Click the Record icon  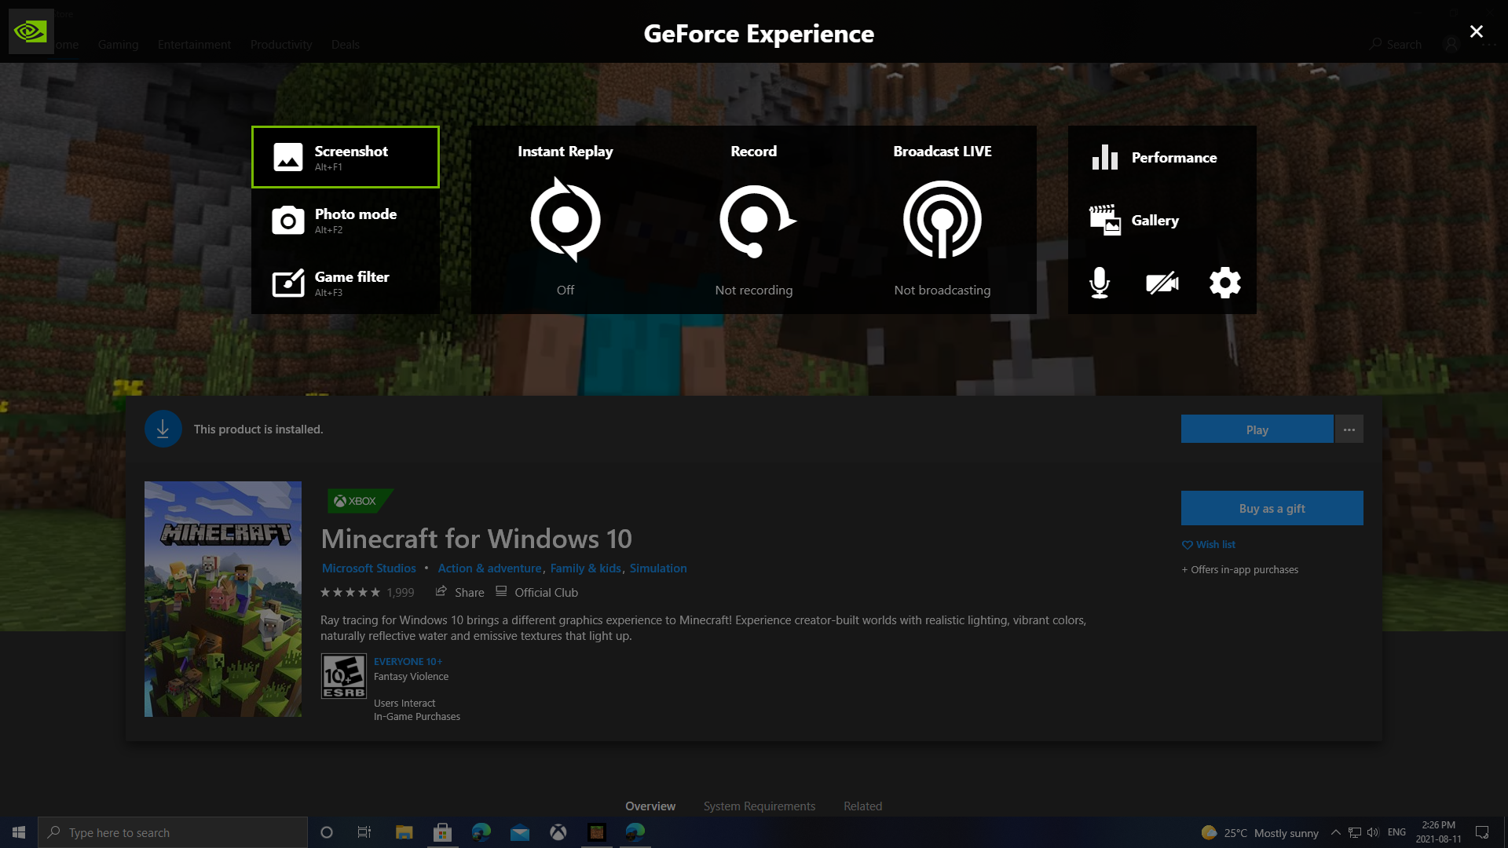tap(754, 220)
